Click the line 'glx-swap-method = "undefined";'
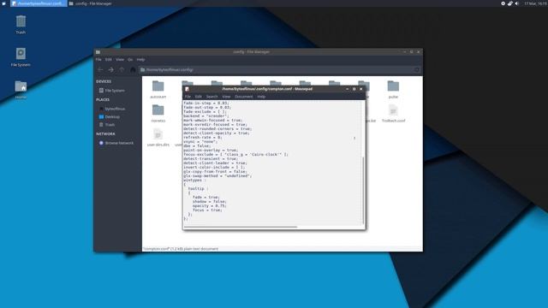Image resolution: width=548 pixels, height=308 pixels. click(217, 176)
